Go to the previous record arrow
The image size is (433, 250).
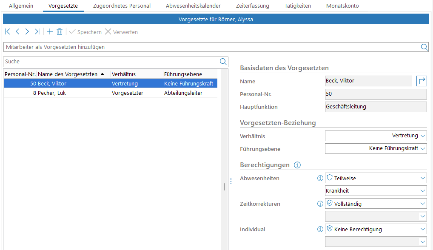17,32
